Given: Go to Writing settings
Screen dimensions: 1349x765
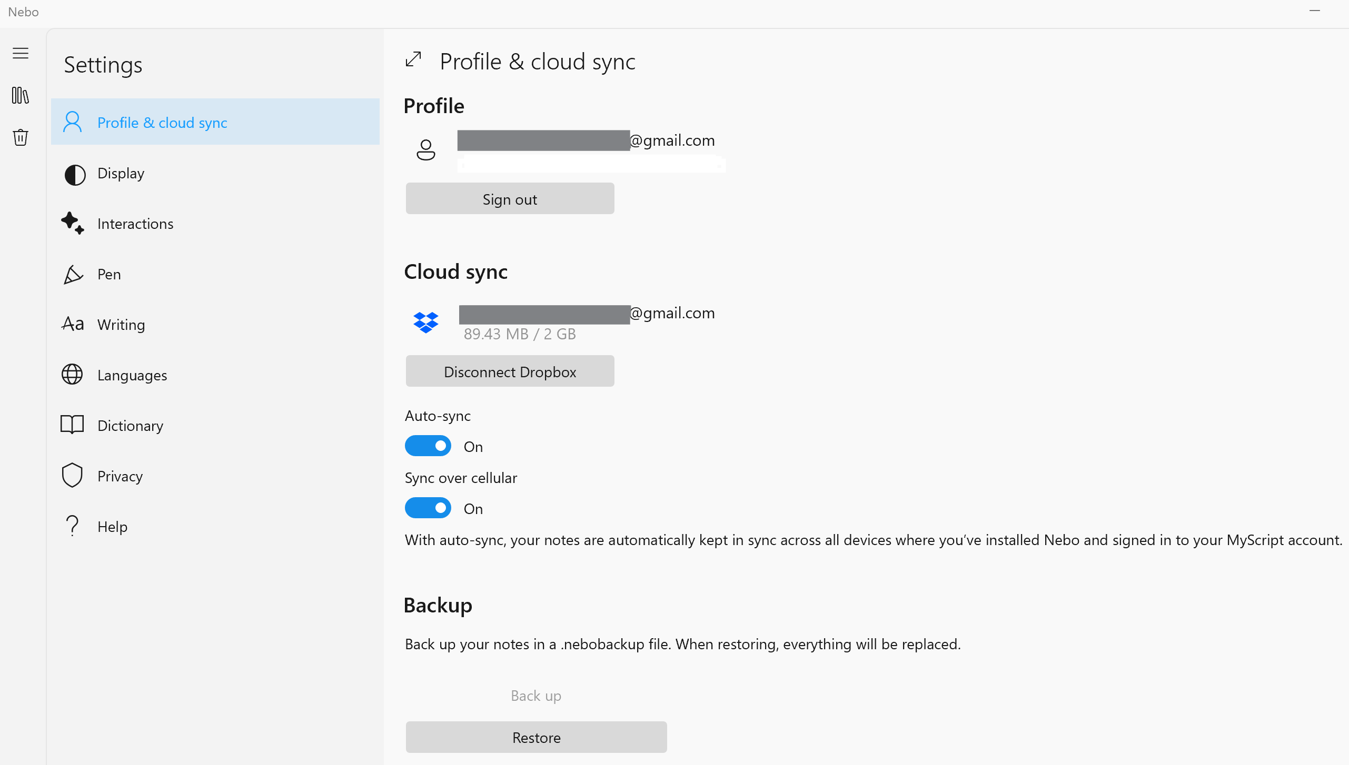Looking at the screenshot, I should (121, 325).
